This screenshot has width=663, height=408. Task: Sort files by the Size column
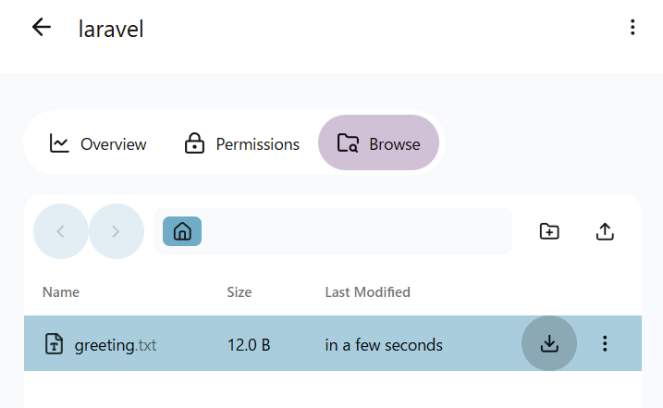pos(239,292)
